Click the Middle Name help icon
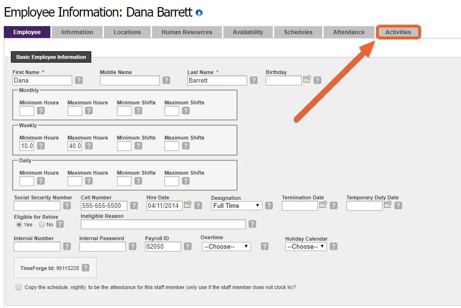Image resolution: width=461 pixels, height=308 pixels. coord(166,80)
